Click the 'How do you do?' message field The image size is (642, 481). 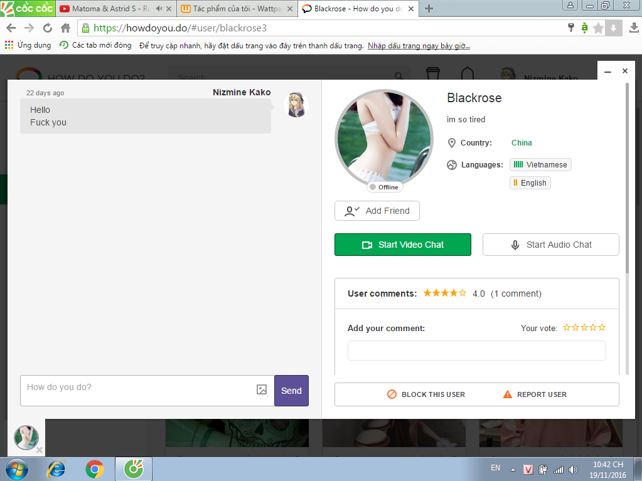(138, 390)
